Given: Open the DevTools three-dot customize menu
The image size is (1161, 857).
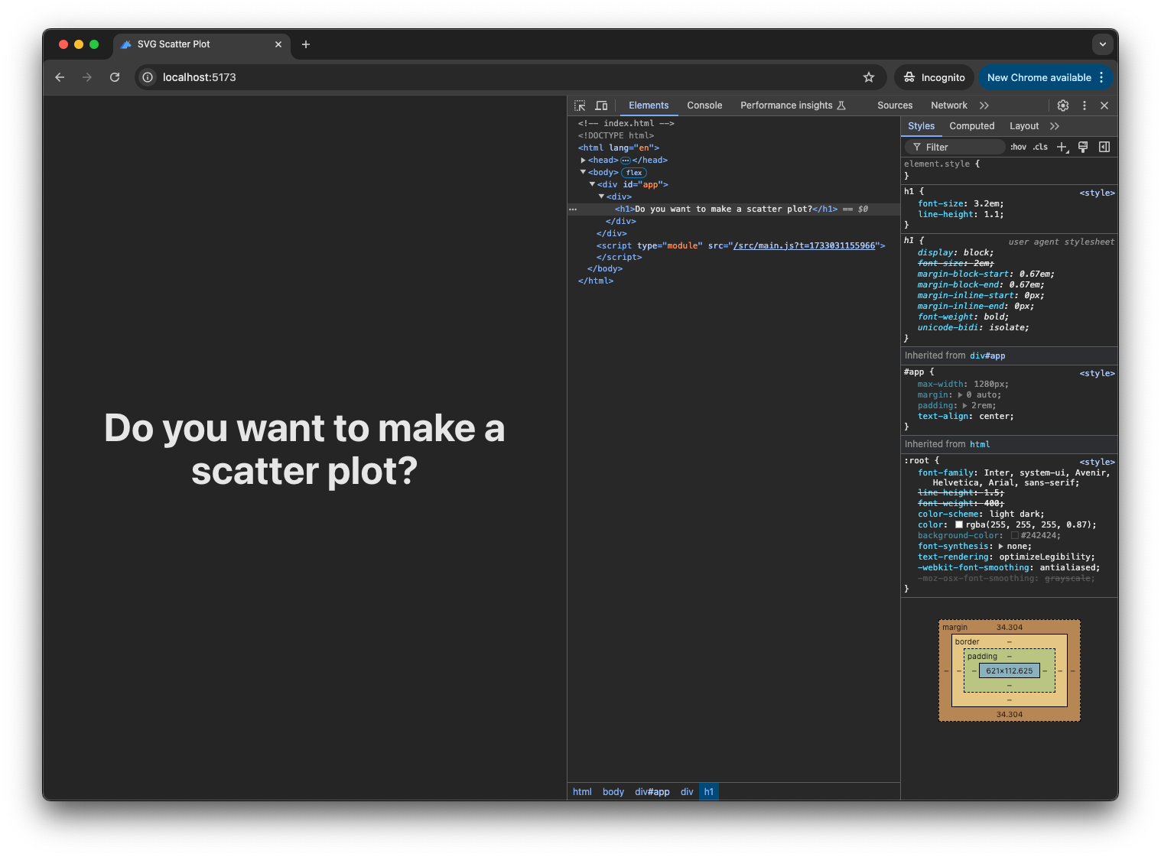Looking at the screenshot, I should click(1085, 106).
